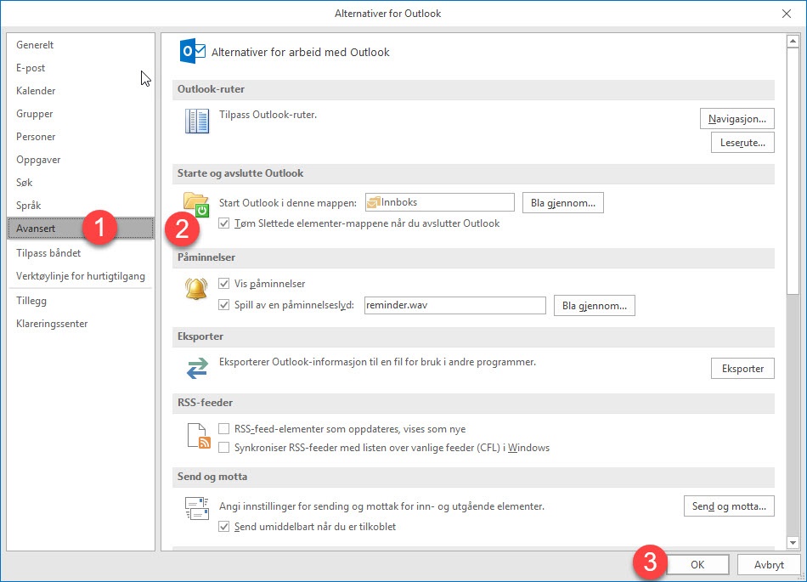Click the startup folder icon
The image size is (807, 582).
pyautogui.click(x=195, y=204)
